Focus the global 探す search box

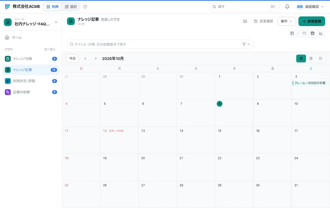tap(244, 7)
